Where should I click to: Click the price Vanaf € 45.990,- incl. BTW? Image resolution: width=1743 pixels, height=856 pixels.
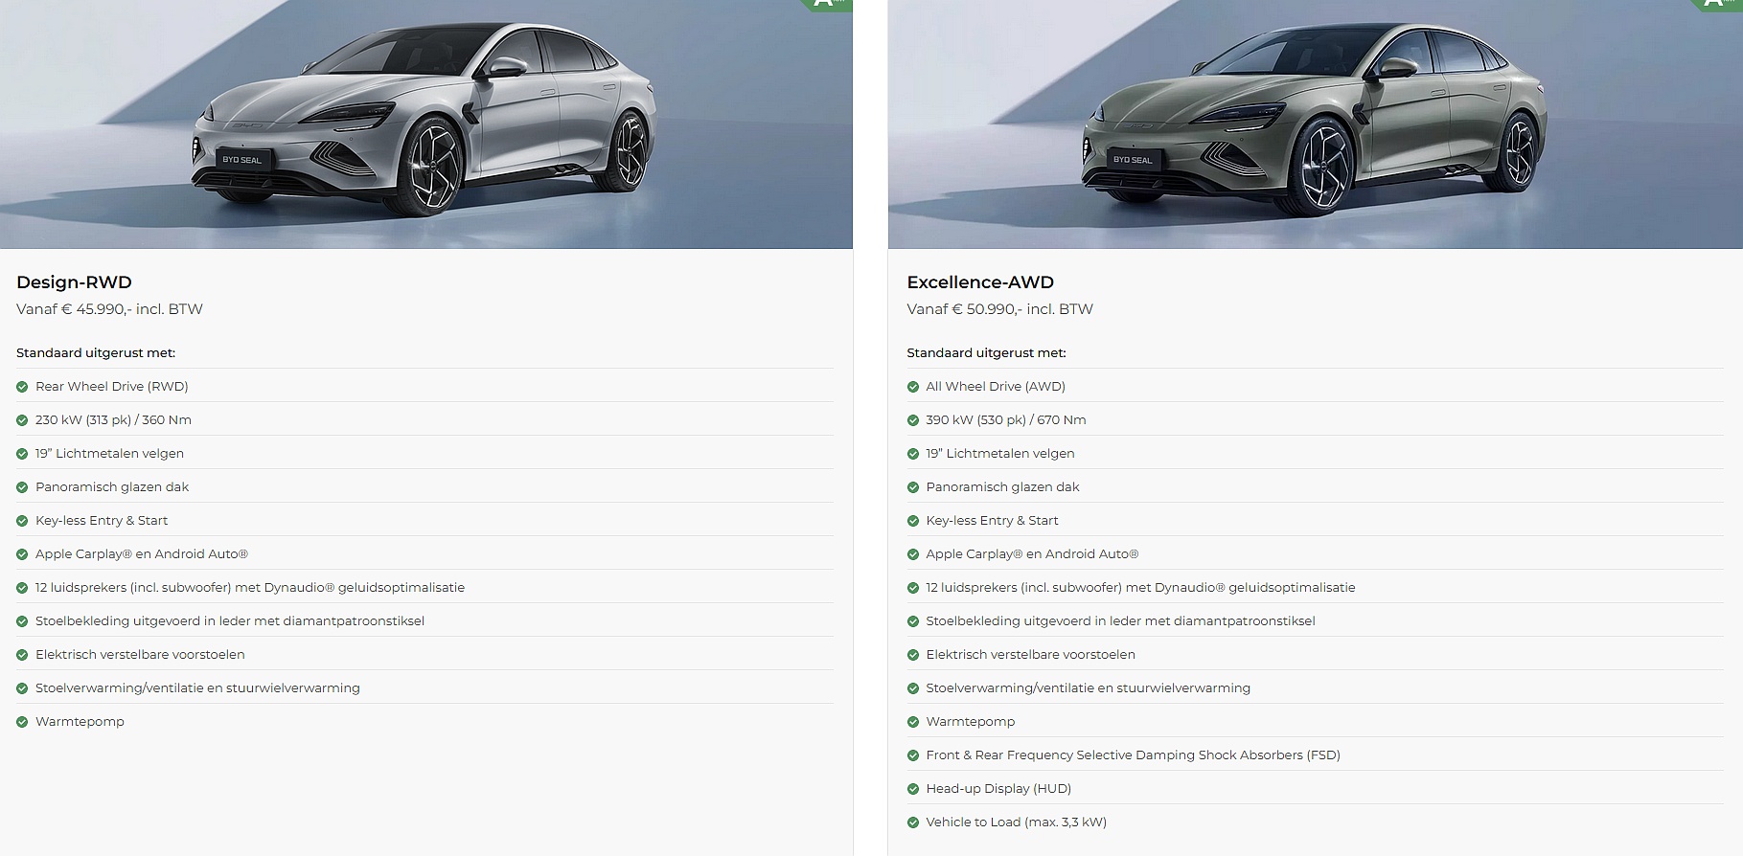tap(109, 309)
